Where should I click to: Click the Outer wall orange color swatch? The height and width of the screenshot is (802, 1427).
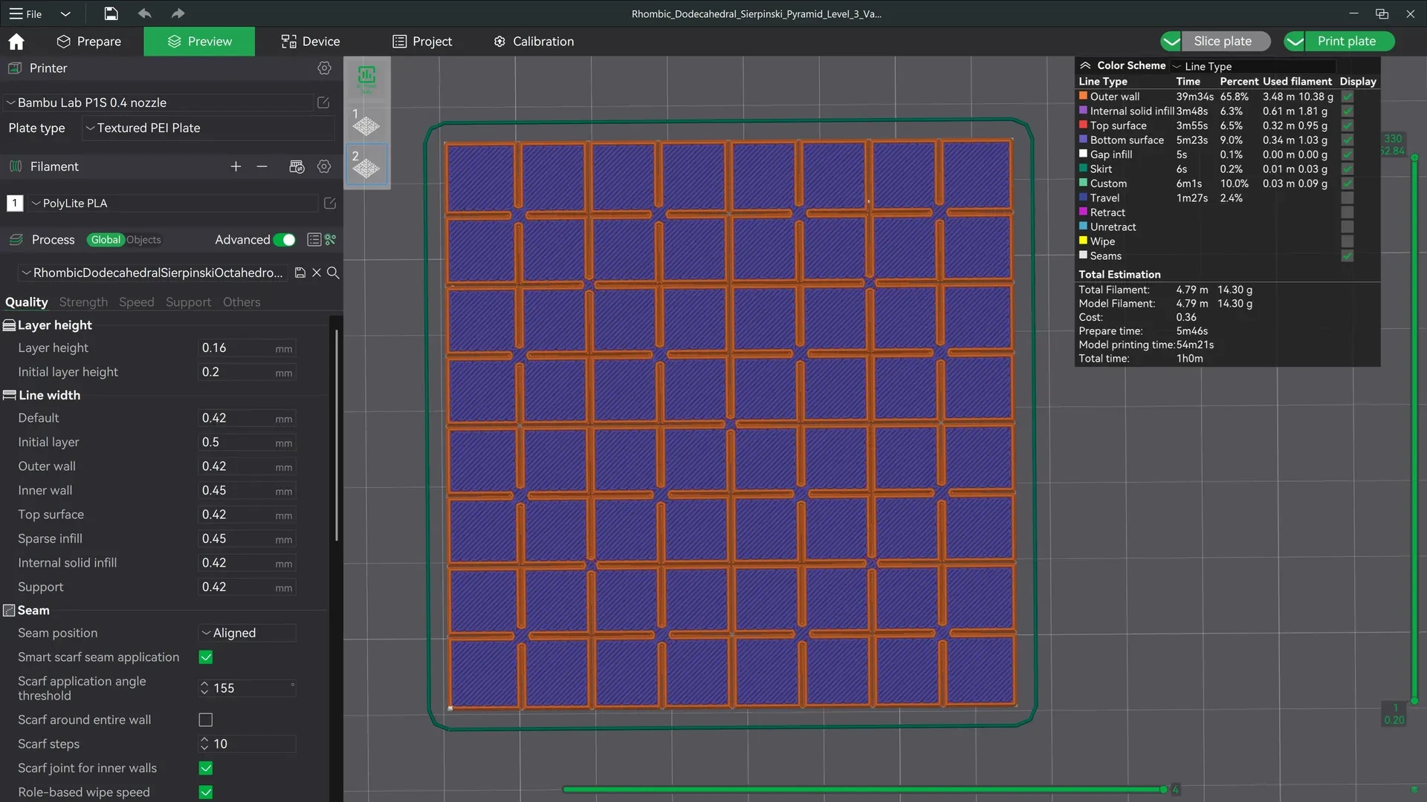tap(1083, 96)
